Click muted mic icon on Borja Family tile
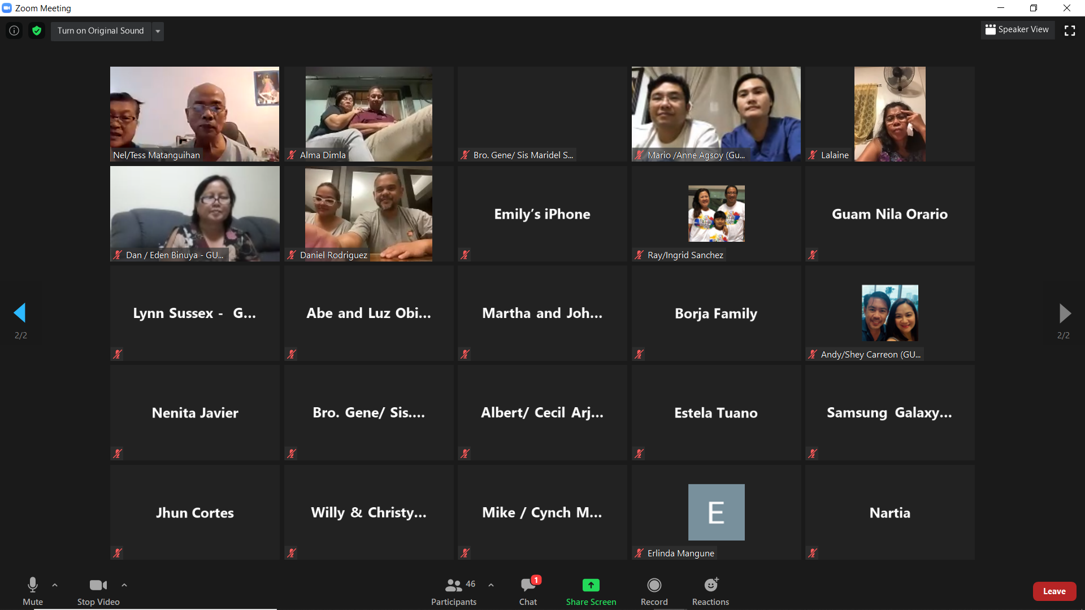Viewport: 1085px width, 610px height. click(639, 354)
